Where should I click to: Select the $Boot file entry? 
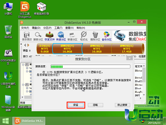click(x=138, y=88)
